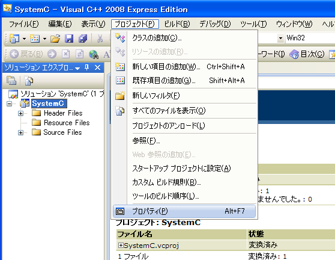
Task: Toggle Solution Explorer show all files icon
Action: [x=28, y=81]
